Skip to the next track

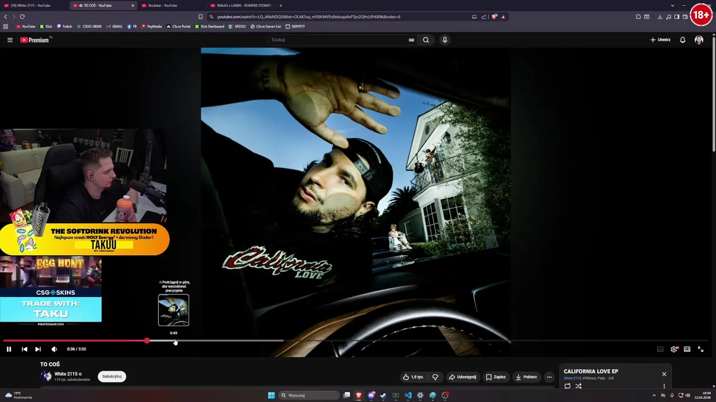coord(38,349)
